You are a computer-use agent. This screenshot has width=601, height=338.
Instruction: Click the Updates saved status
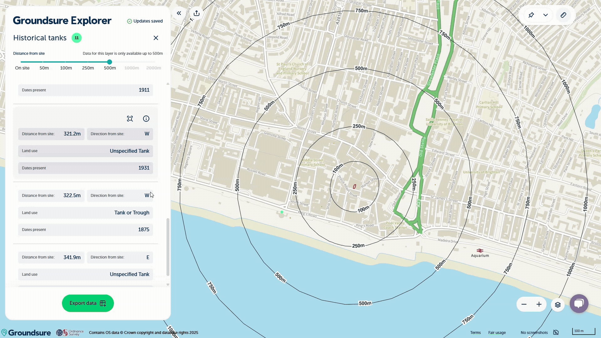(x=145, y=21)
